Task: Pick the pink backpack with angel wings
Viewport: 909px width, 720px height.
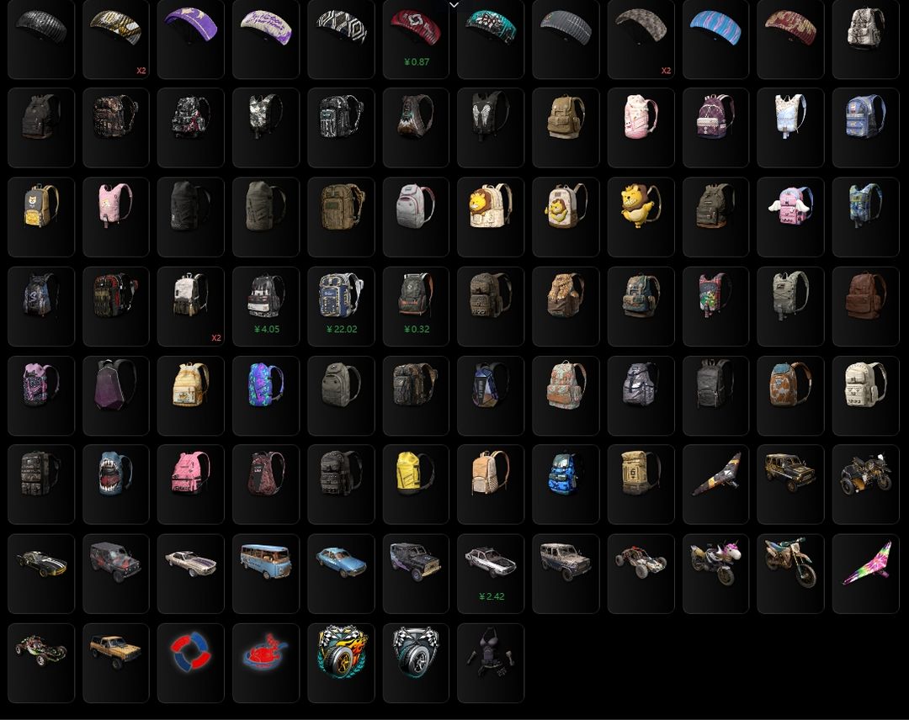Action: pyautogui.click(x=790, y=217)
